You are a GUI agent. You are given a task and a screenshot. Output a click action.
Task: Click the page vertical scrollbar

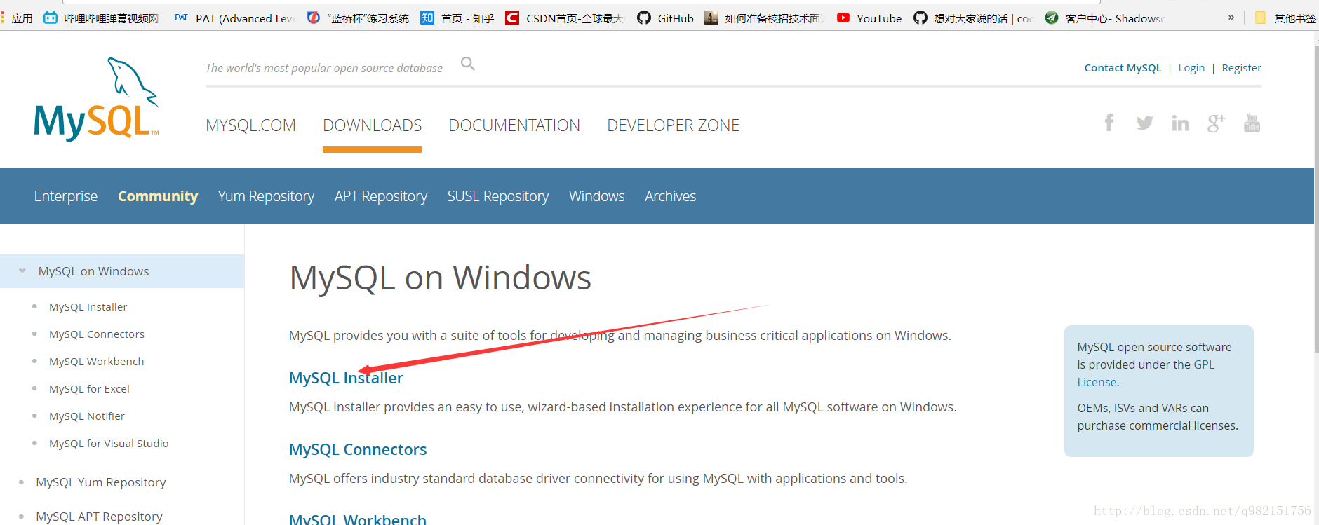(1316, 198)
